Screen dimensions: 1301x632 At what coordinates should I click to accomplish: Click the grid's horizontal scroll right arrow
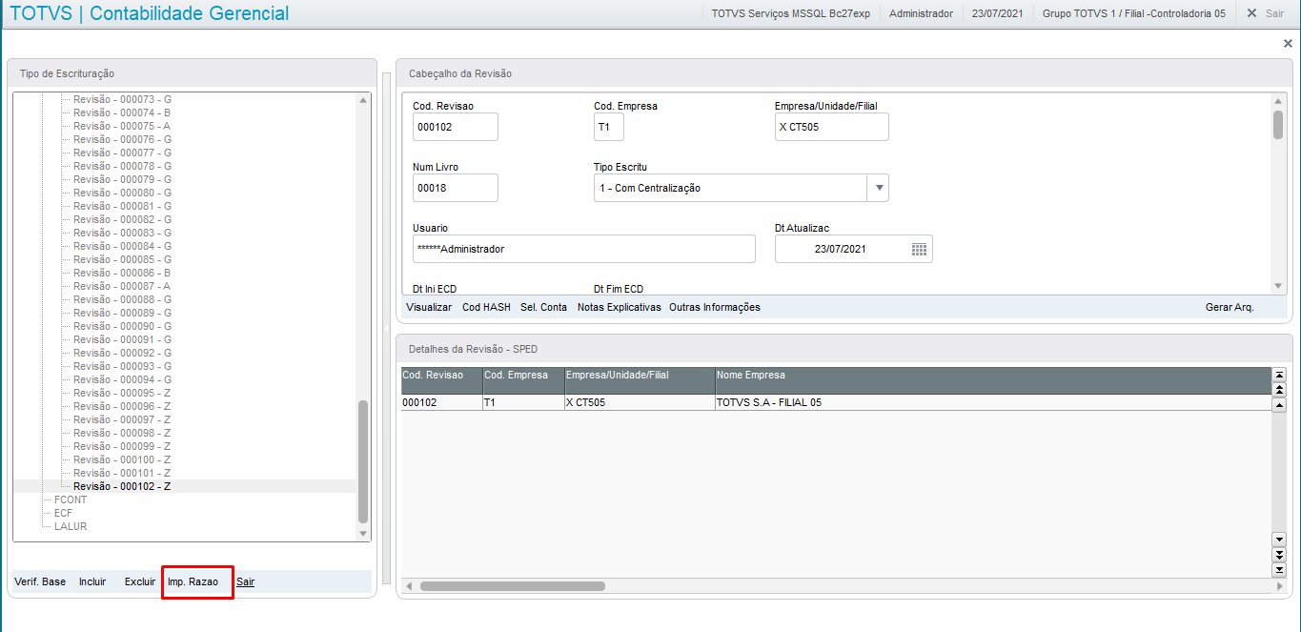[x=1279, y=586]
